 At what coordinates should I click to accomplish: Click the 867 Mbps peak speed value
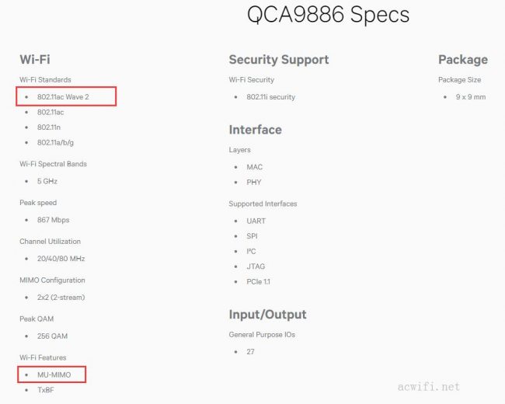pos(53,220)
